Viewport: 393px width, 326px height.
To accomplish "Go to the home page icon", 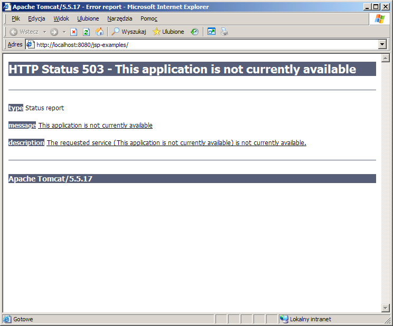I will [x=99, y=32].
